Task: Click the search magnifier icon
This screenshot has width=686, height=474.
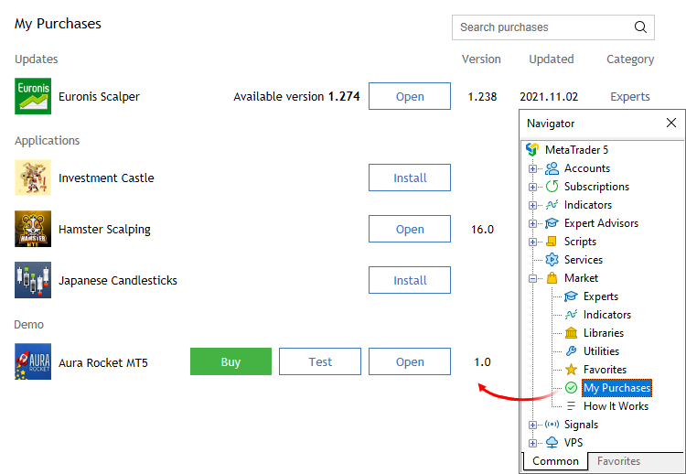Action: click(640, 27)
